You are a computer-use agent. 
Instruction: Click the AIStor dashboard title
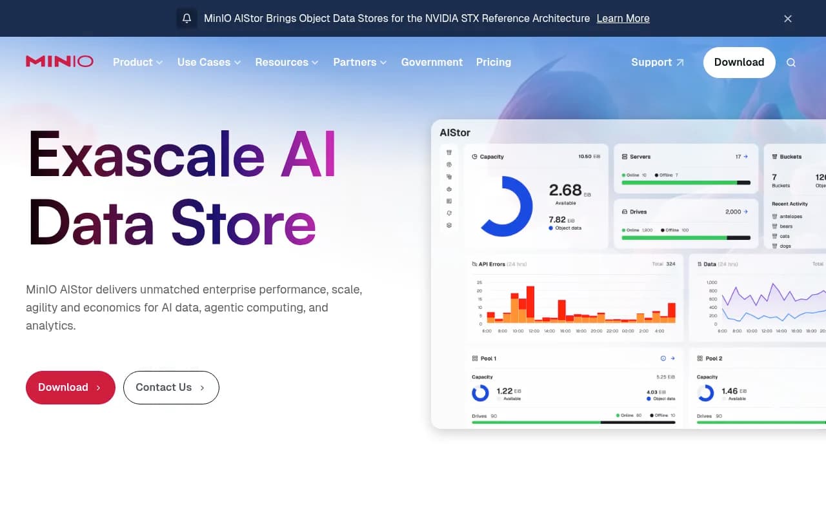coord(455,133)
